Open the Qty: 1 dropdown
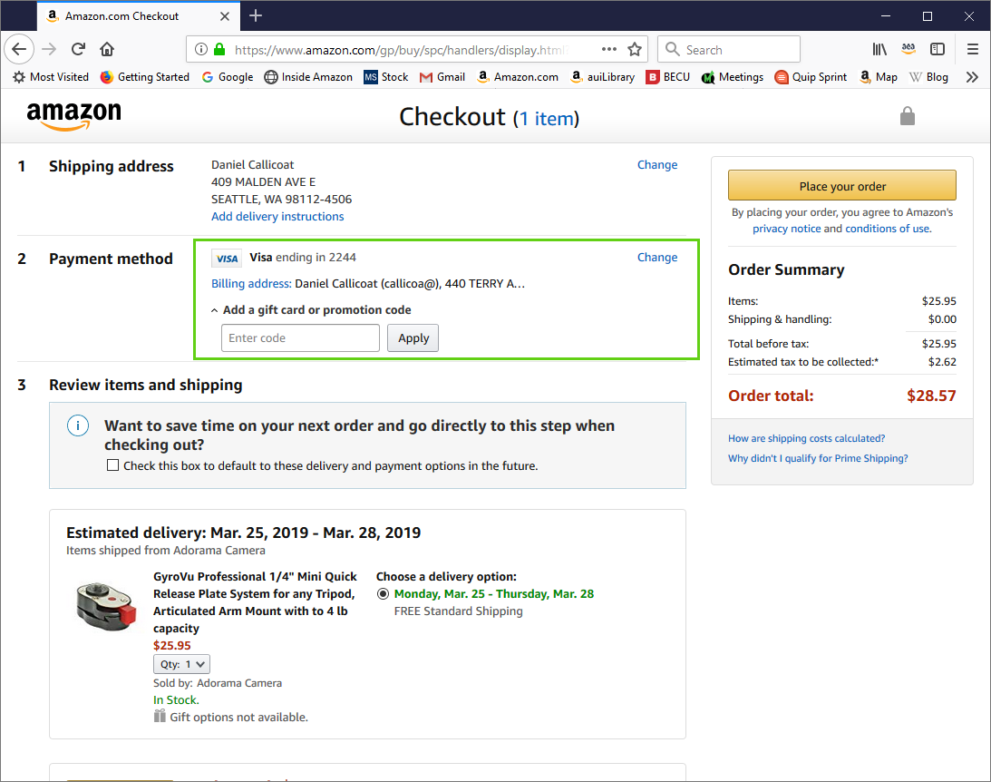This screenshot has width=991, height=782. pos(181,664)
